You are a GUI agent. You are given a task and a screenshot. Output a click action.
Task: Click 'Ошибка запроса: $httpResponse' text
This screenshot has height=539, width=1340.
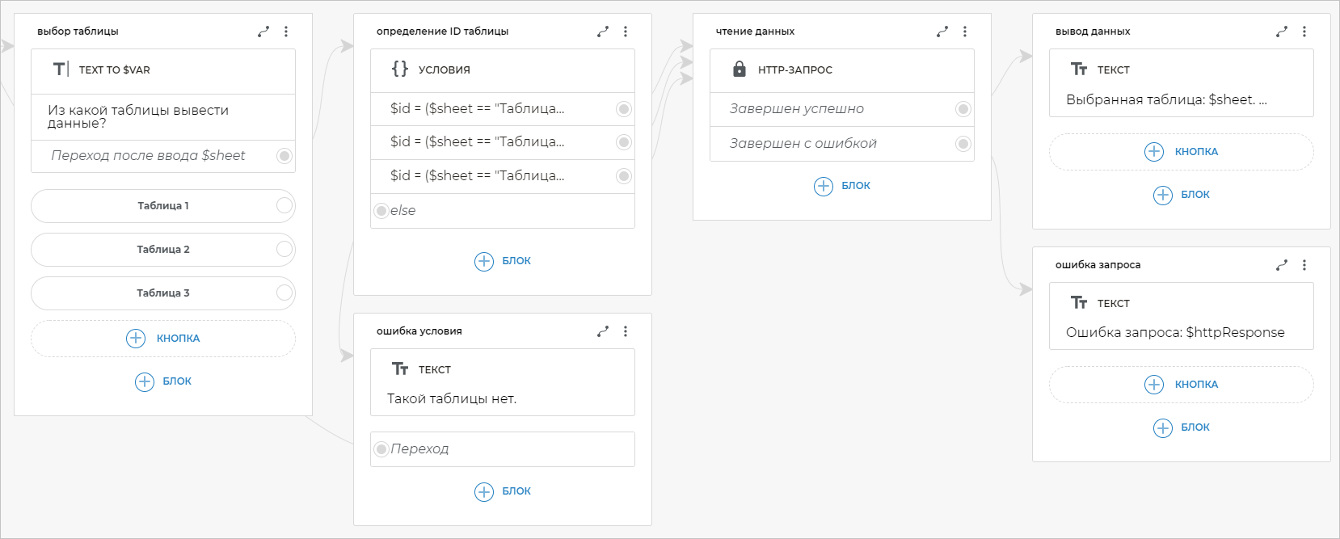[1175, 332]
